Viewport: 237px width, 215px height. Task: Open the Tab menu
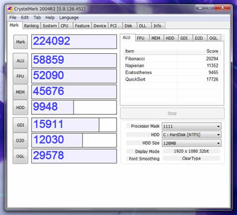37,18
